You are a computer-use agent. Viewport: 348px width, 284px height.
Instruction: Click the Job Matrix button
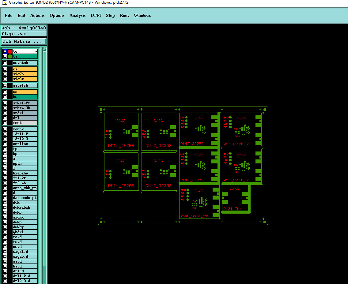point(24,41)
